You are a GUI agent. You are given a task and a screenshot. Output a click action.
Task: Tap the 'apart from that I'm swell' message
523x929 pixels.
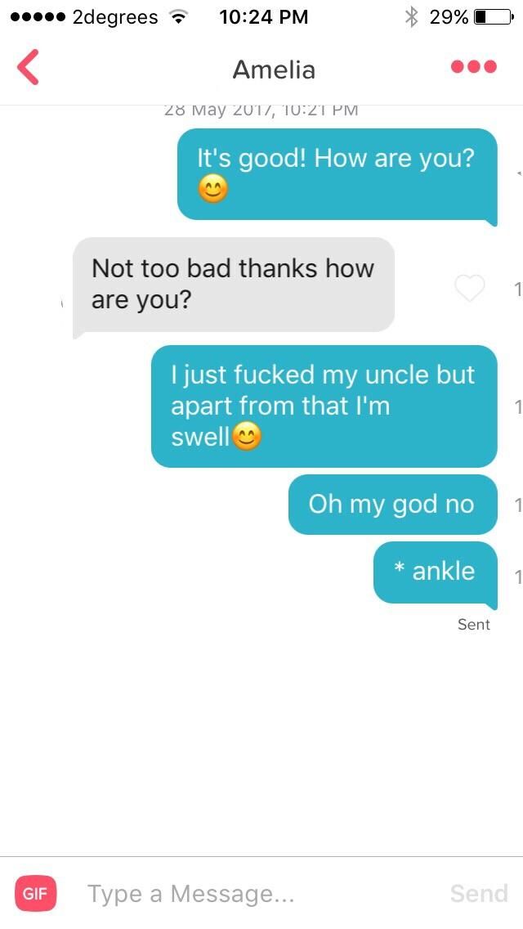point(324,406)
